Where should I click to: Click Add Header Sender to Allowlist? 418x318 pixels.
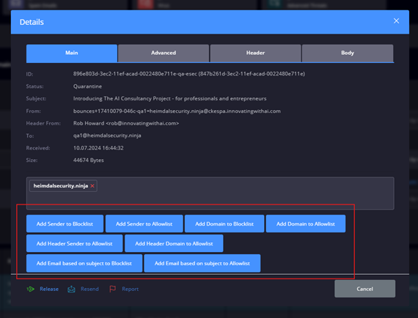[x=74, y=243]
